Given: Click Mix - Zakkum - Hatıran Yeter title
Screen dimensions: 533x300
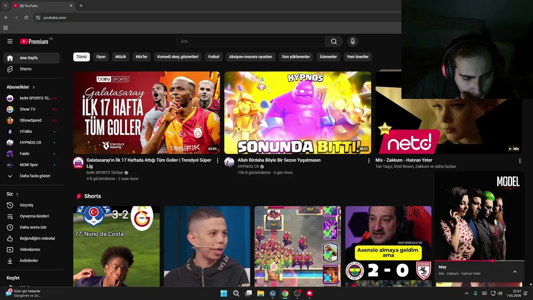Looking at the screenshot, I should (404, 160).
